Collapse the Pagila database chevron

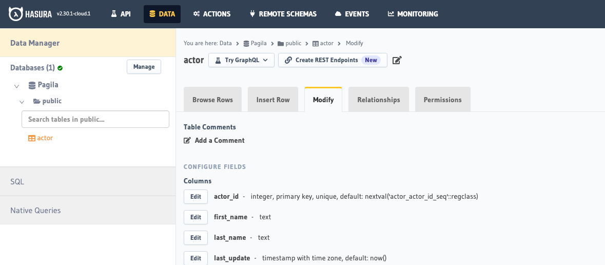pyautogui.click(x=16, y=86)
